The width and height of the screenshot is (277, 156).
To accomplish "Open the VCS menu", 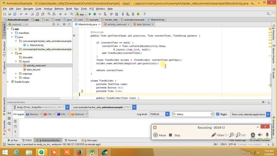I will [91, 9].
